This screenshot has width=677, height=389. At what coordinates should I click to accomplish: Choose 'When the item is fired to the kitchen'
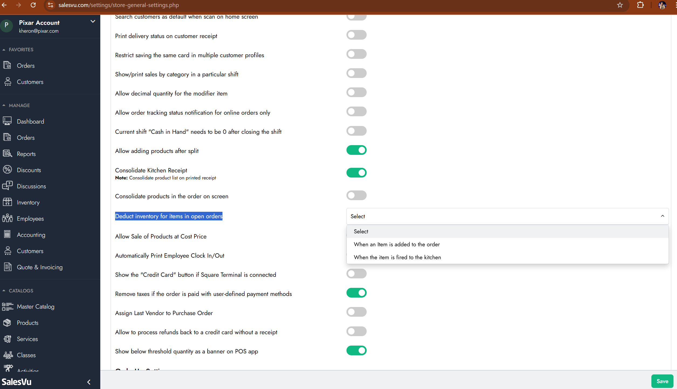(507, 257)
